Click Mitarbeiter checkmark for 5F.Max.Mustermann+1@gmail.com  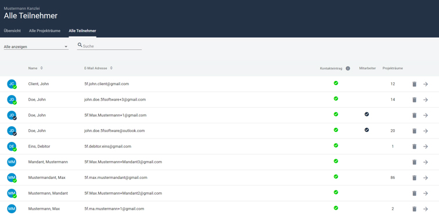pos(366,114)
